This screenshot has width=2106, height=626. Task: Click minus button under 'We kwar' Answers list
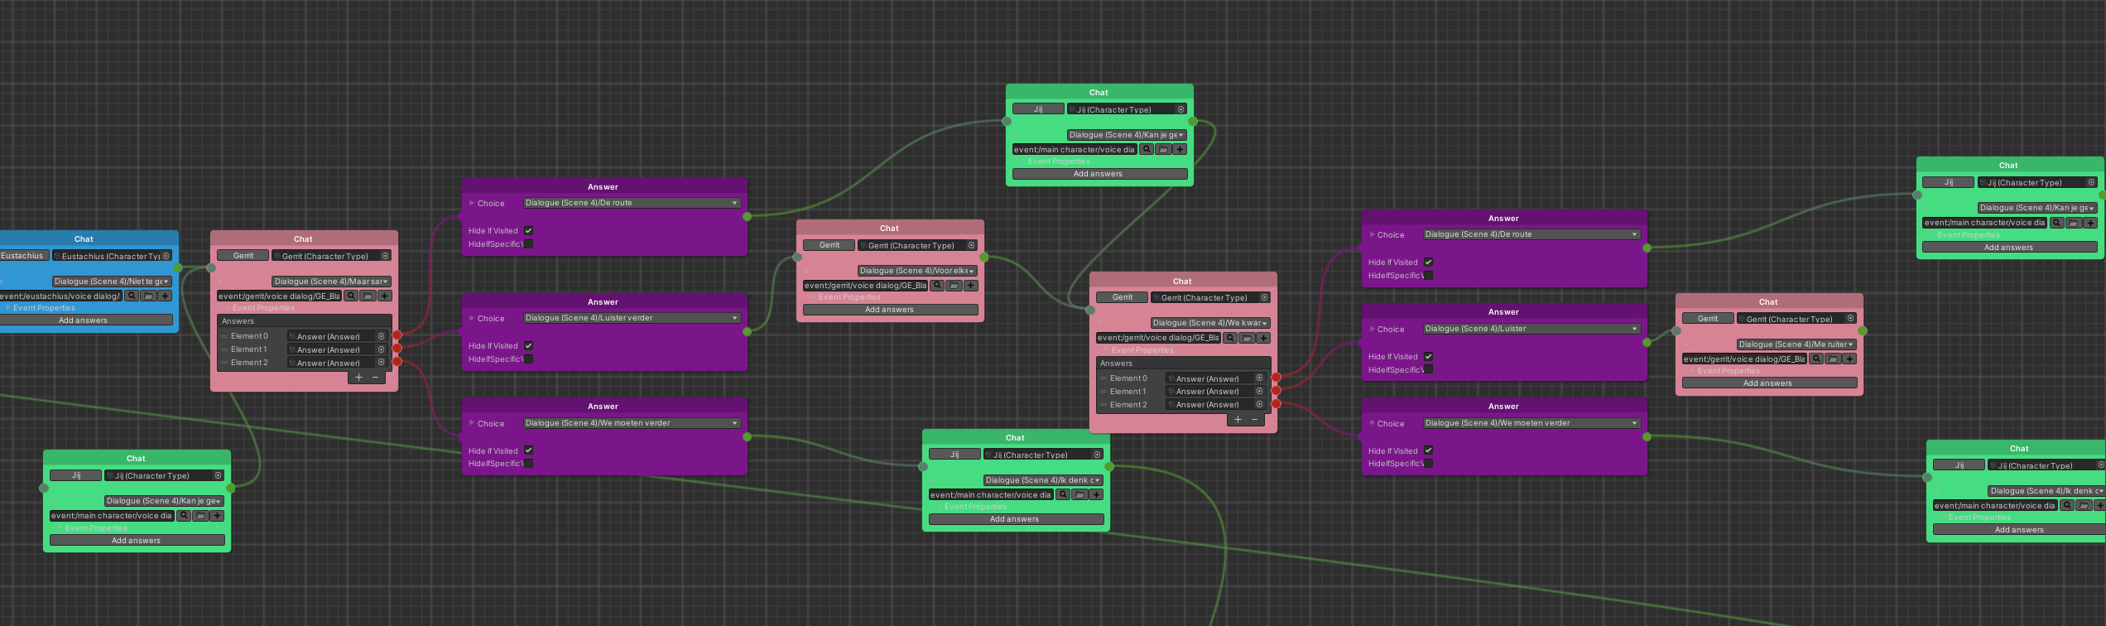(1255, 419)
